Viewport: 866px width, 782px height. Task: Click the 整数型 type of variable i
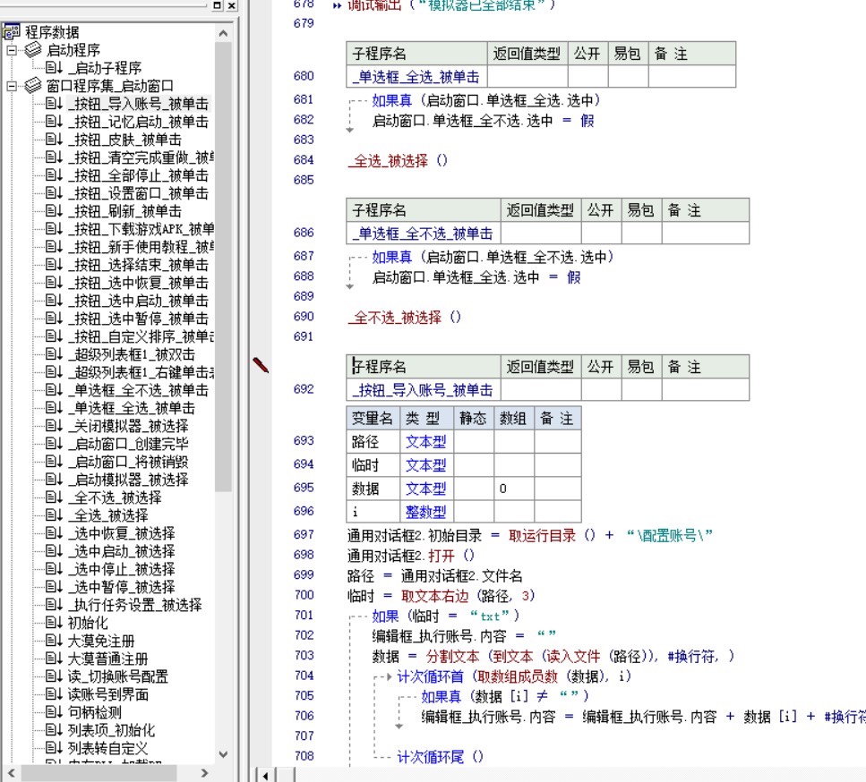tap(425, 512)
